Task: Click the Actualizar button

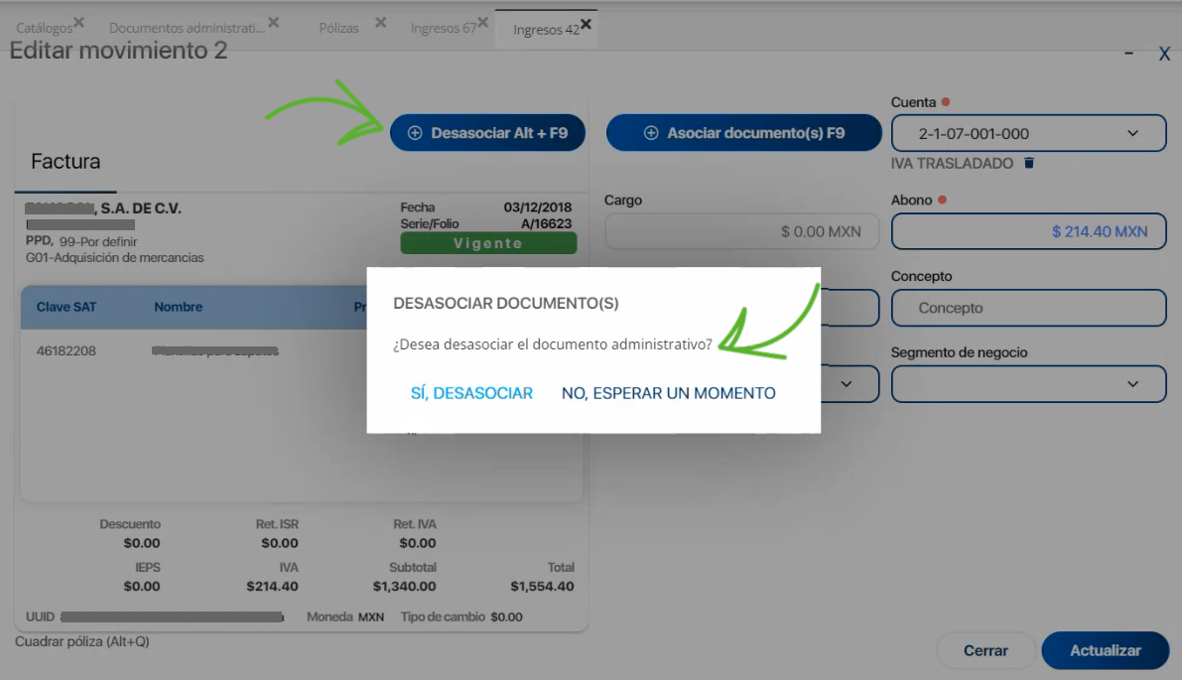Action: tap(1105, 650)
